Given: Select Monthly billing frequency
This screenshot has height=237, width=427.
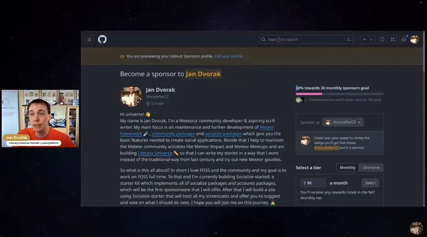Looking at the screenshot, I should click(347, 167).
